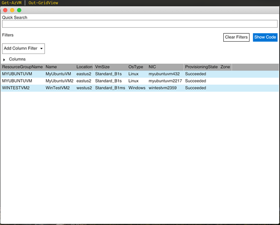280x225 pixels.
Task: Click the Linux cell in MyUbuntuVM2 row
Action: tap(133, 81)
